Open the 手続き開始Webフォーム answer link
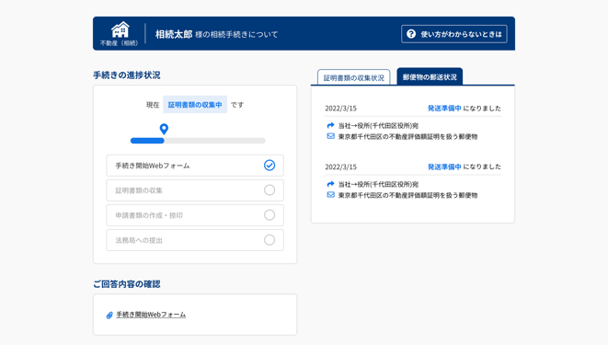Image resolution: width=608 pixels, height=345 pixels. point(151,315)
